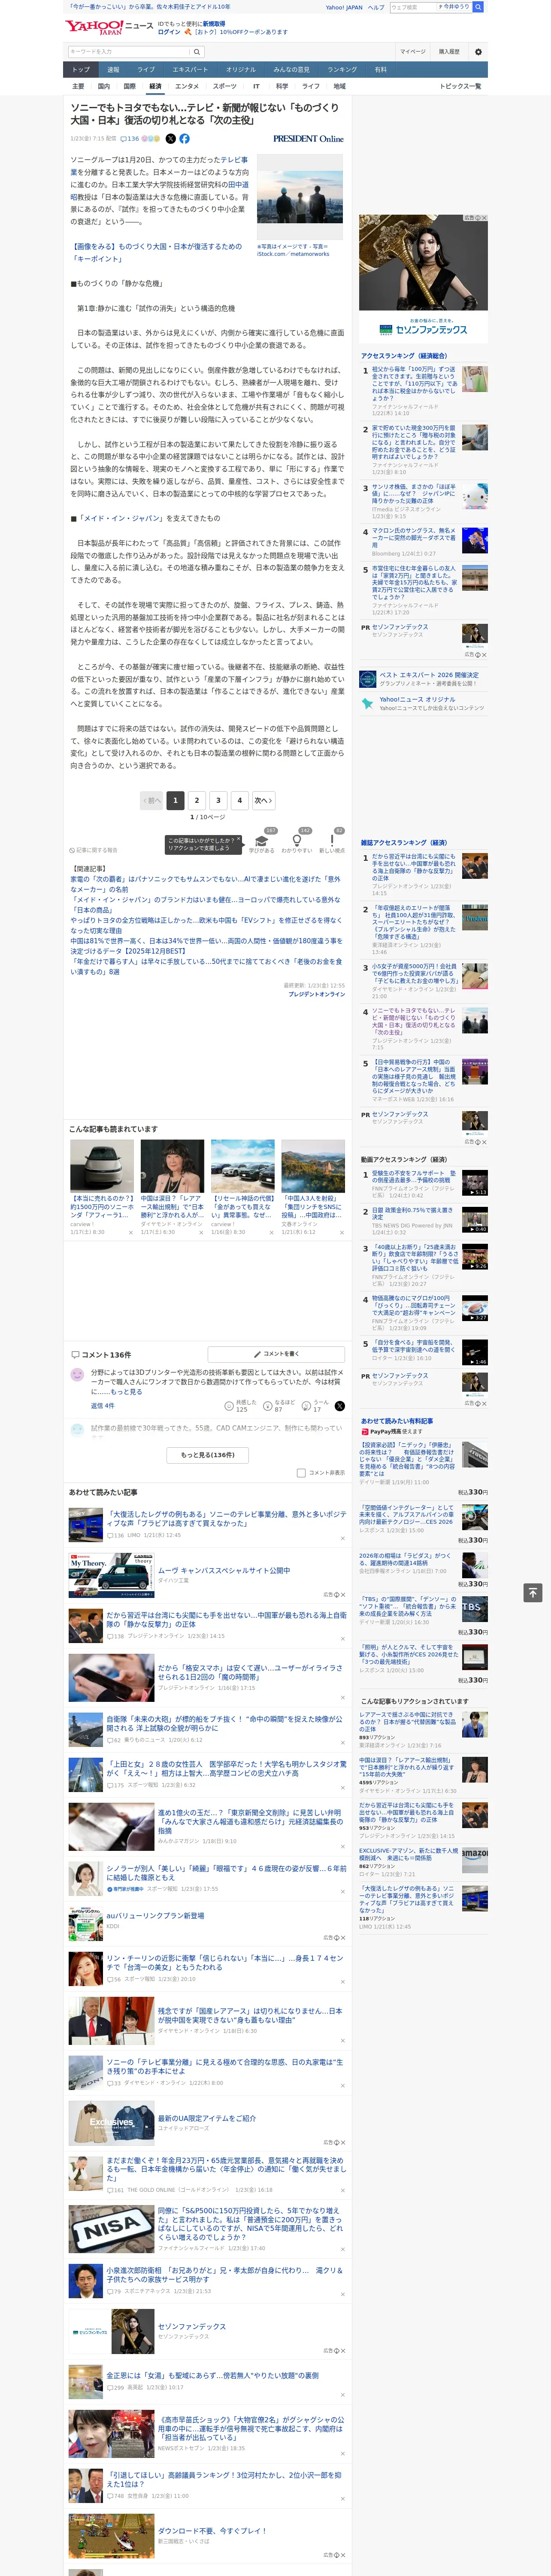Open the エンタメ category tab
Screen dimensions: 551x2576
[x=187, y=86]
